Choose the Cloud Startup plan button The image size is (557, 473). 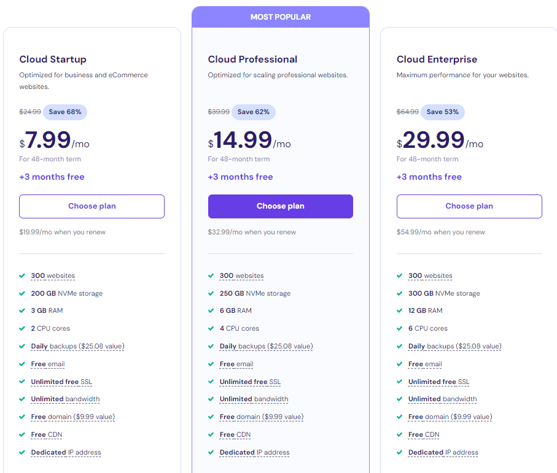point(92,206)
